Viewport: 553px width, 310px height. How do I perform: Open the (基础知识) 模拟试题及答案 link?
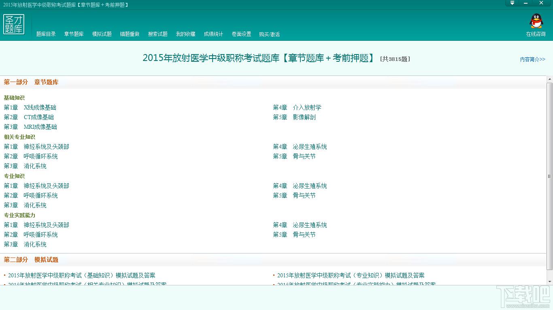(x=82, y=275)
